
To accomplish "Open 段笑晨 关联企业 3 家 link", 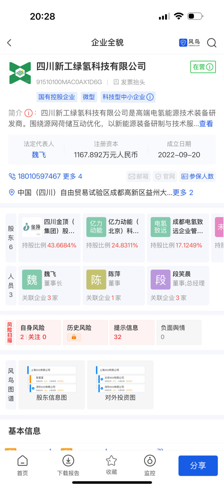I will (x=168, y=298).
